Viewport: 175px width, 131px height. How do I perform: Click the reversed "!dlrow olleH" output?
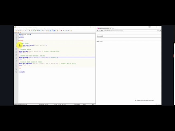(x=100, y=36)
